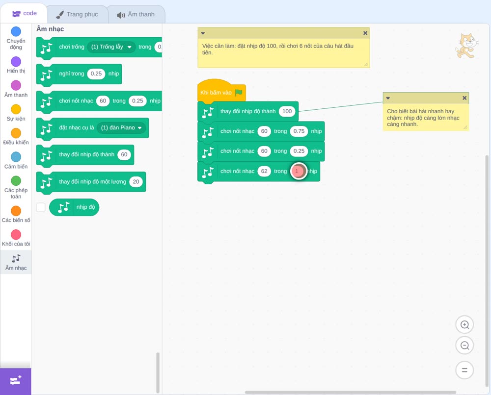Image resolution: width=491 pixels, height=395 pixels.
Task: Close the 'Việc cần làm' comment note
Action: pos(365,33)
